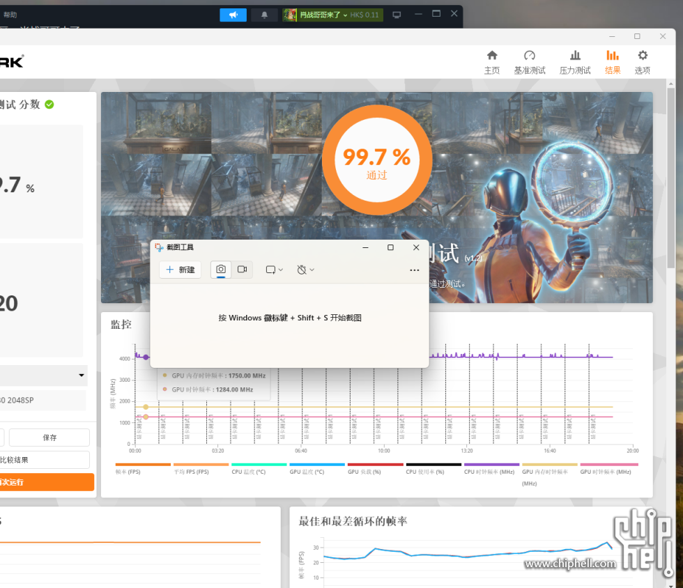The height and width of the screenshot is (588, 683).
Task: Click the 4000 MHz y-axis label
Action: click(x=125, y=359)
